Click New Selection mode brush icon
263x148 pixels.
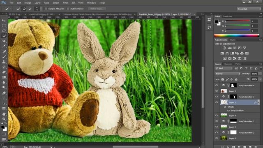[18, 9]
